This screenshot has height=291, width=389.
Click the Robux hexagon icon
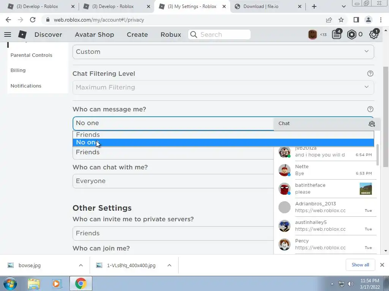351,34
